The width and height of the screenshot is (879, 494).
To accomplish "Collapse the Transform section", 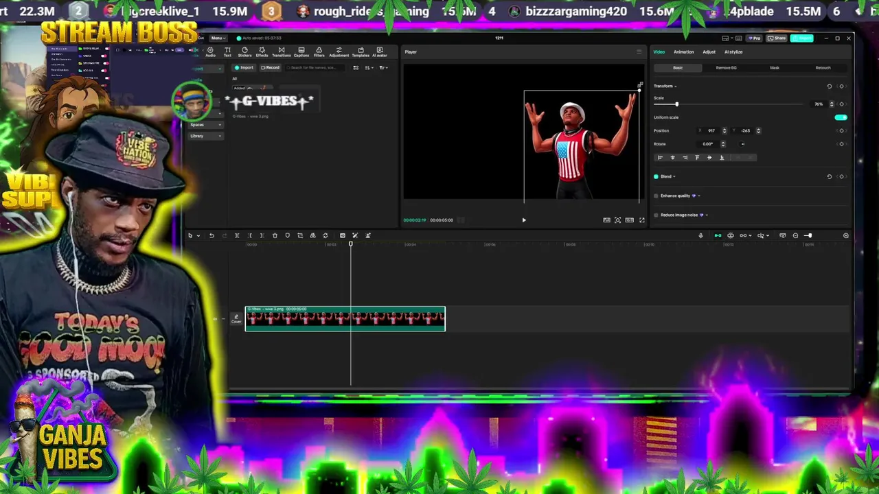I will coord(675,86).
